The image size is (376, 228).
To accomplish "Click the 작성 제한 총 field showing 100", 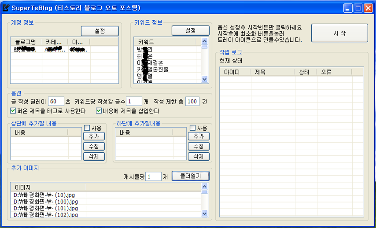I will (x=192, y=101).
